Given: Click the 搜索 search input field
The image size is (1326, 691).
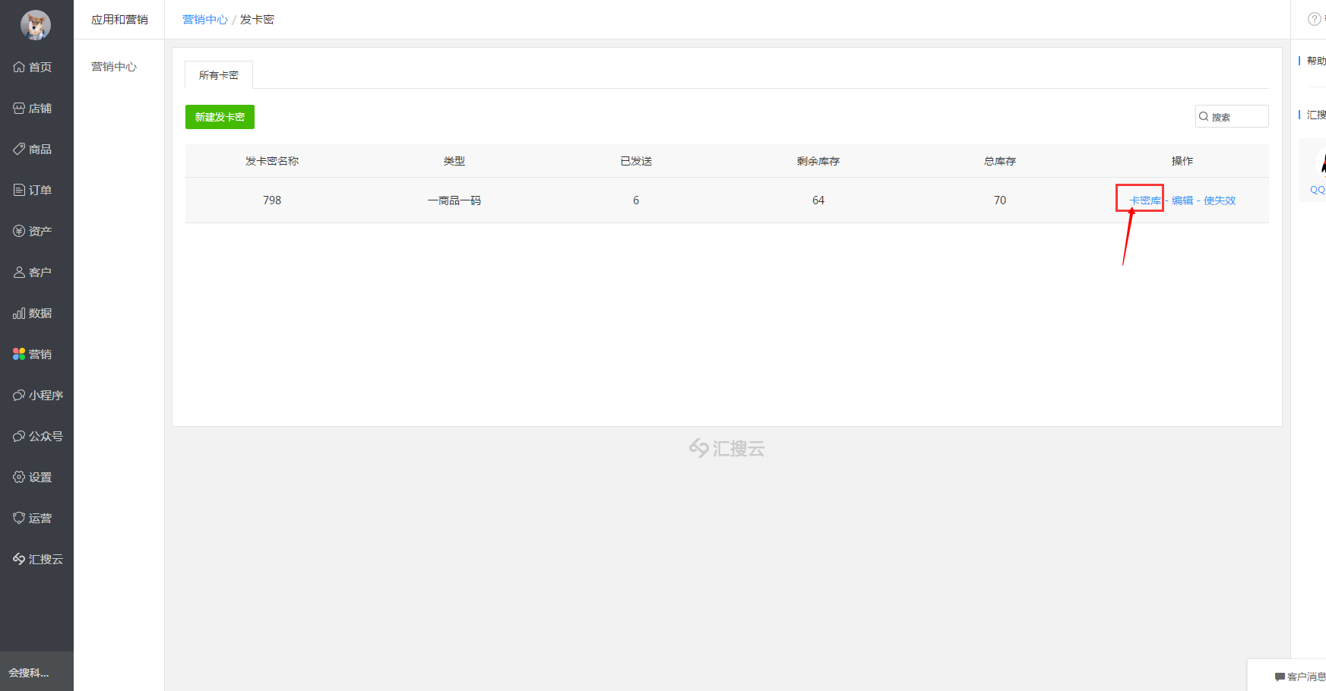Looking at the screenshot, I should click(1237, 117).
